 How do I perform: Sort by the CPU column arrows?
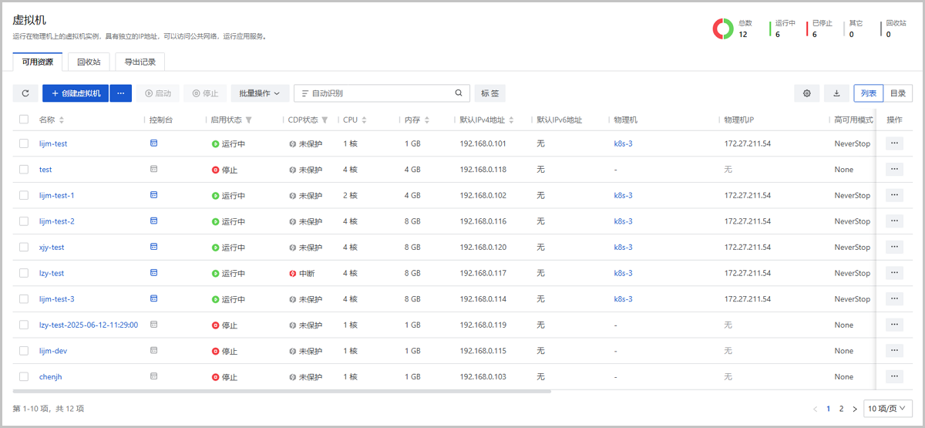click(364, 120)
